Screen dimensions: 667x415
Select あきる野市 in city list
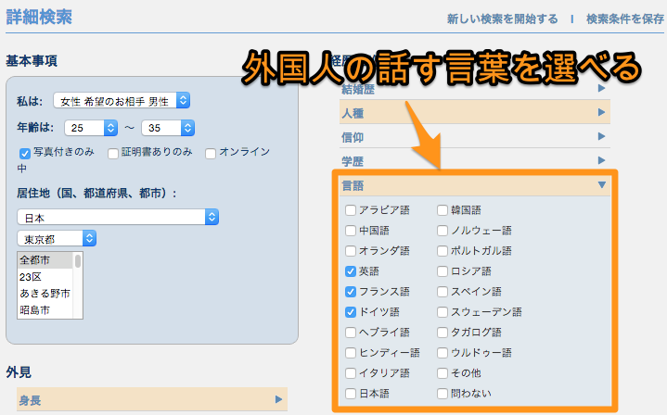click(x=45, y=294)
